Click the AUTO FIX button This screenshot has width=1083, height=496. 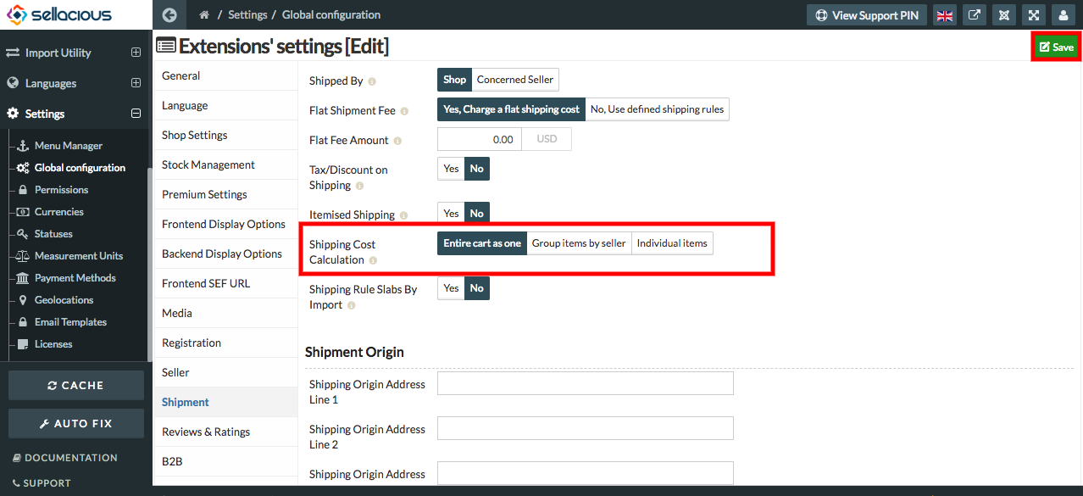coord(76,423)
